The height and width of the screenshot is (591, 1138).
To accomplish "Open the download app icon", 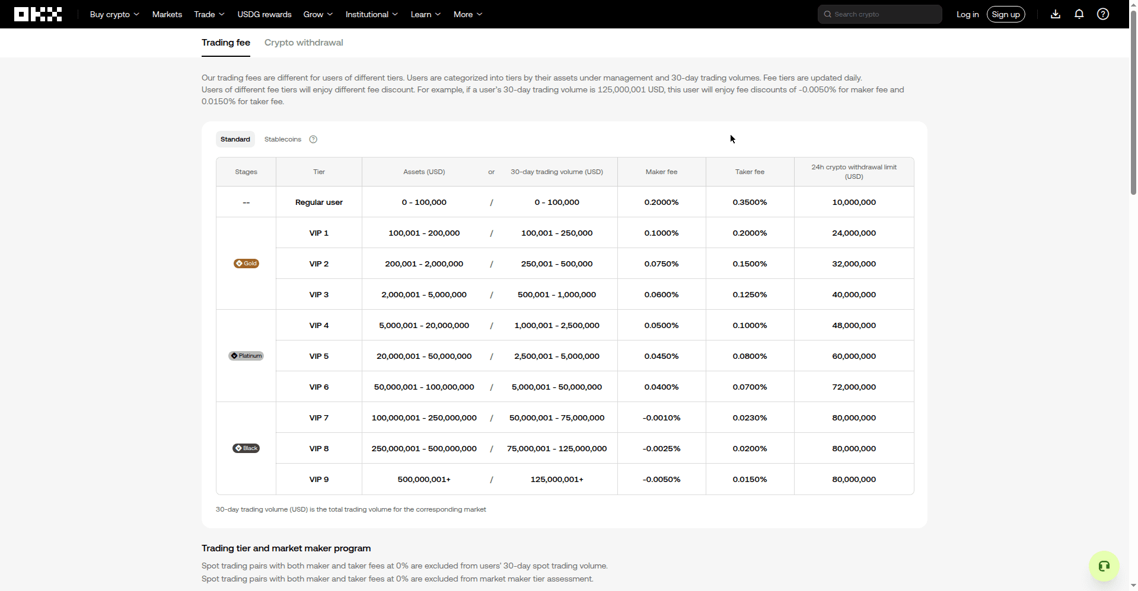I will (1056, 14).
